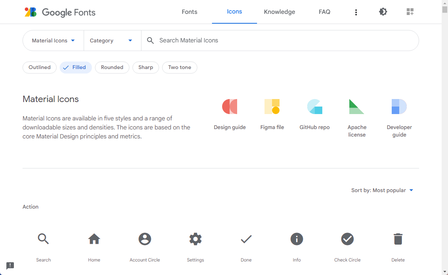448x275 pixels.
Task: Open the Sort by: Most popular dropdown
Action: point(382,190)
